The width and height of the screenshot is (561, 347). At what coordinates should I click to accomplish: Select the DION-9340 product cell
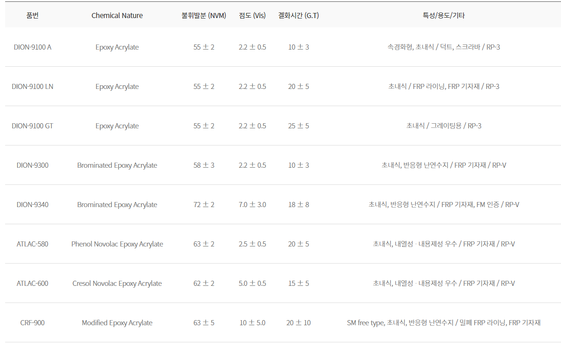pyautogui.click(x=32, y=205)
